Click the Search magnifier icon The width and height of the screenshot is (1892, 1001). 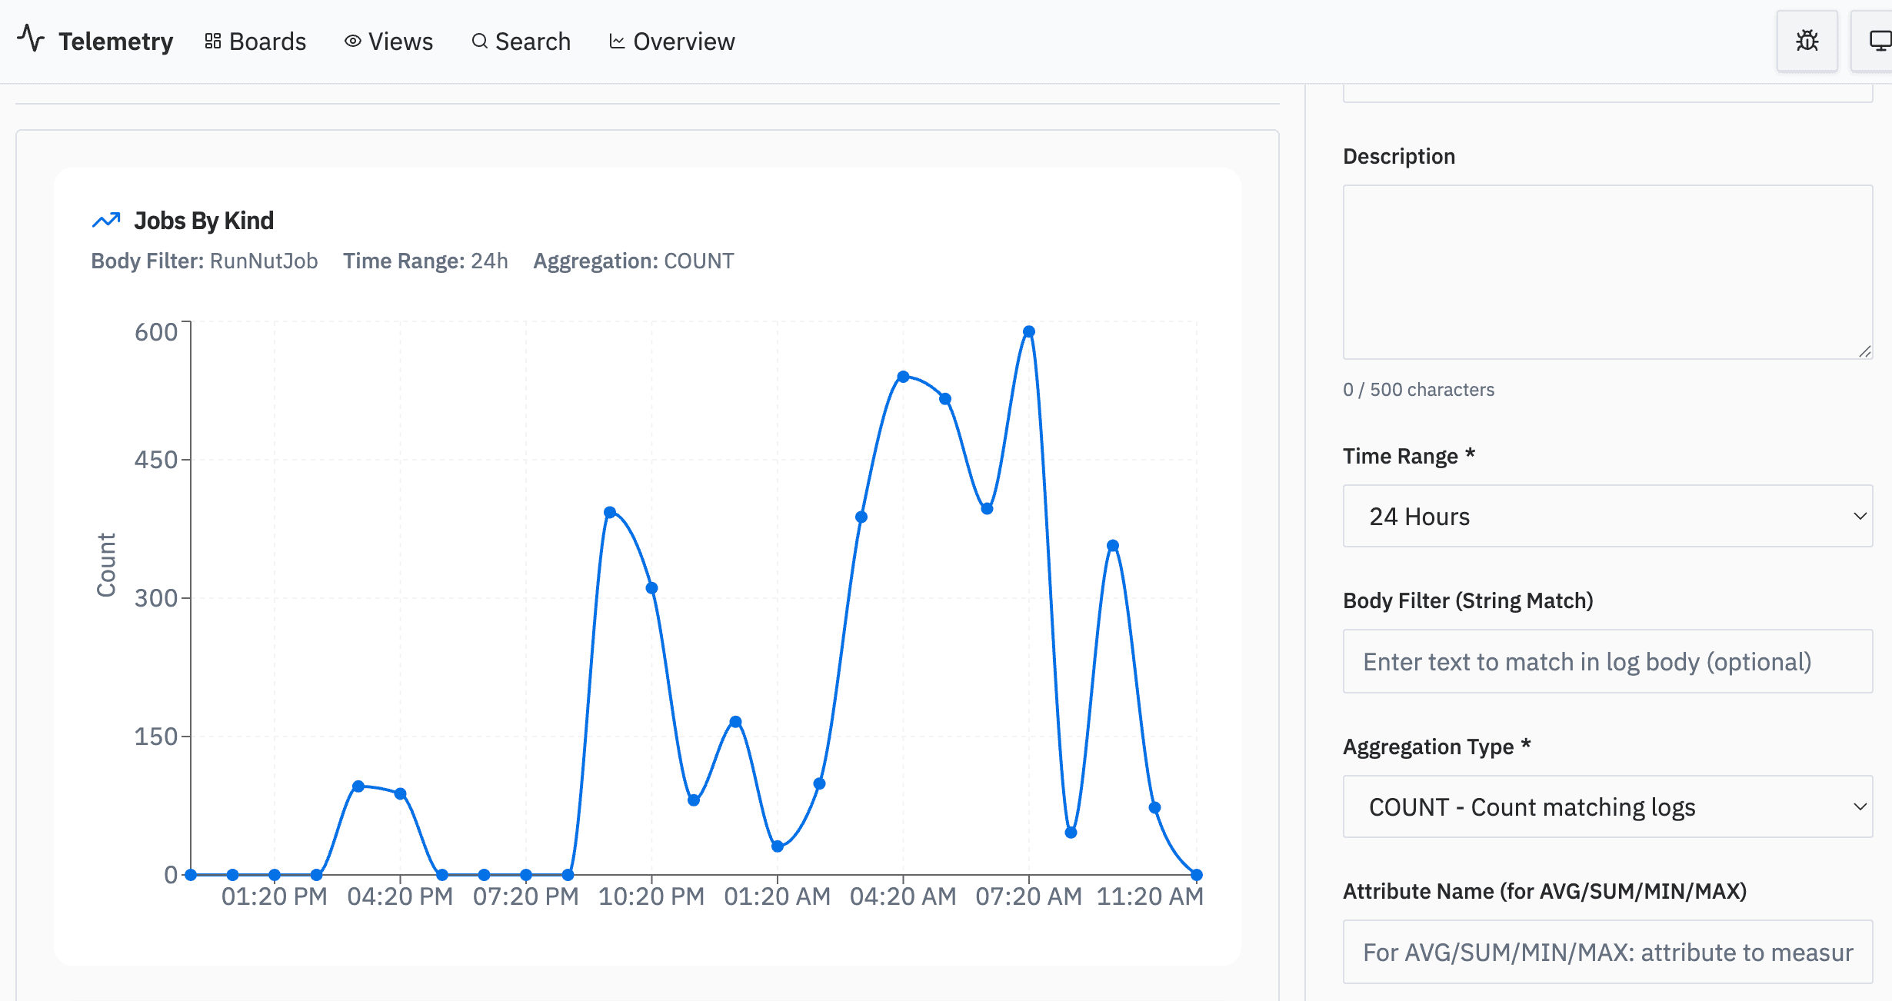(x=479, y=42)
